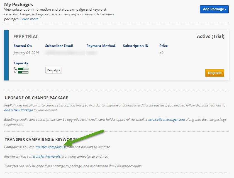This screenshot has width=234, height=178.
Task: Click the Subscription ID column header
Action: click(x=135, y=46)
